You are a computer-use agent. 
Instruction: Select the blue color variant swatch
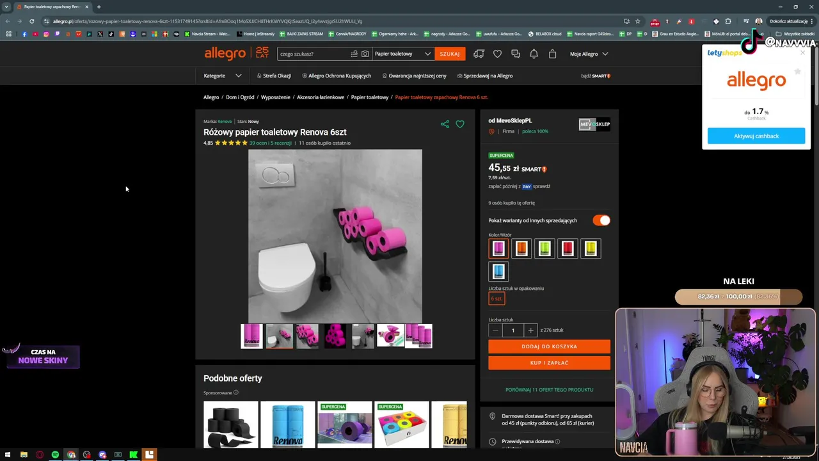coord(498,271)
